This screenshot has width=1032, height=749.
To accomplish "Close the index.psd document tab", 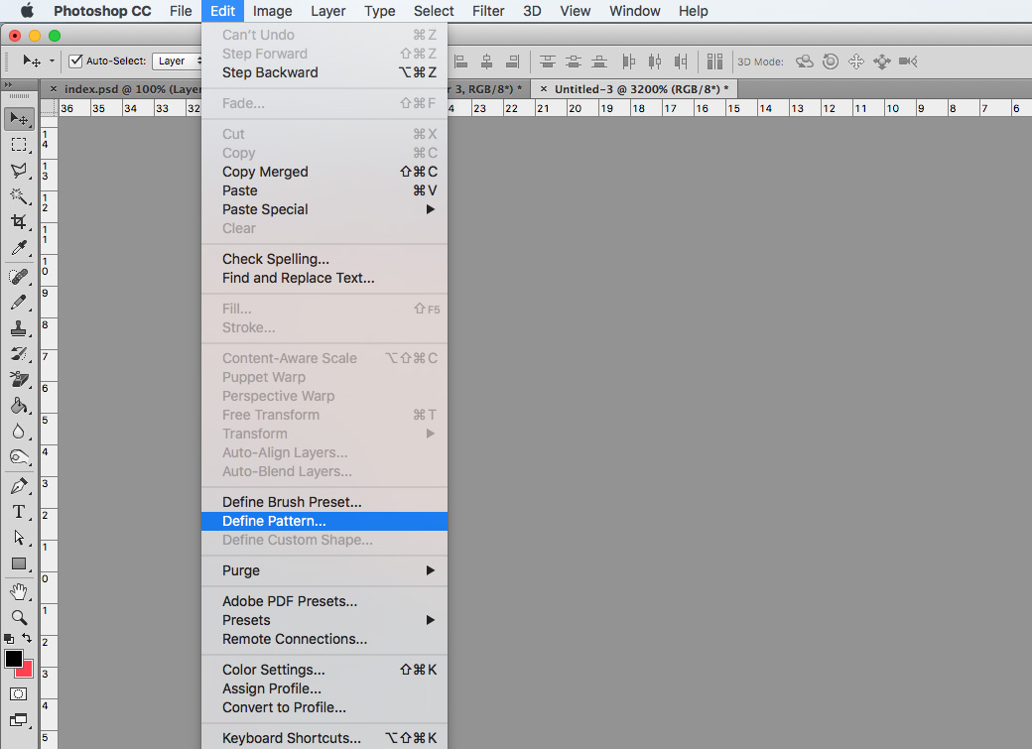I will (54, 89).
